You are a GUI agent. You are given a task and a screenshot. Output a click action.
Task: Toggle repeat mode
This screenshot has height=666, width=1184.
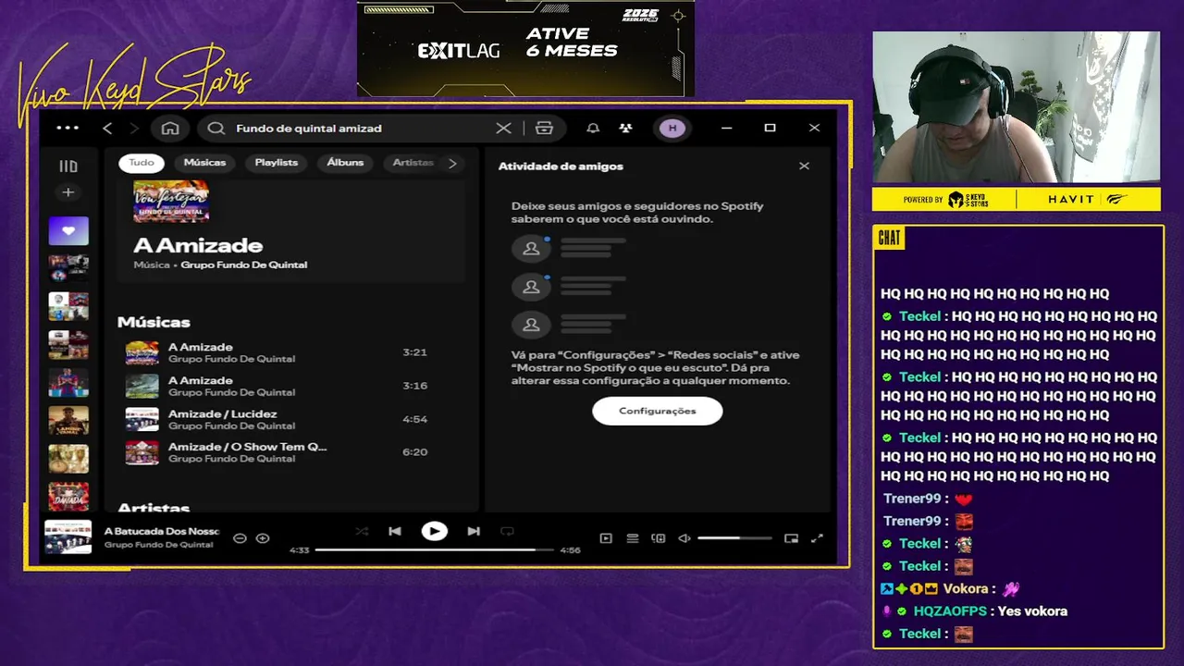tap(507, 531)
